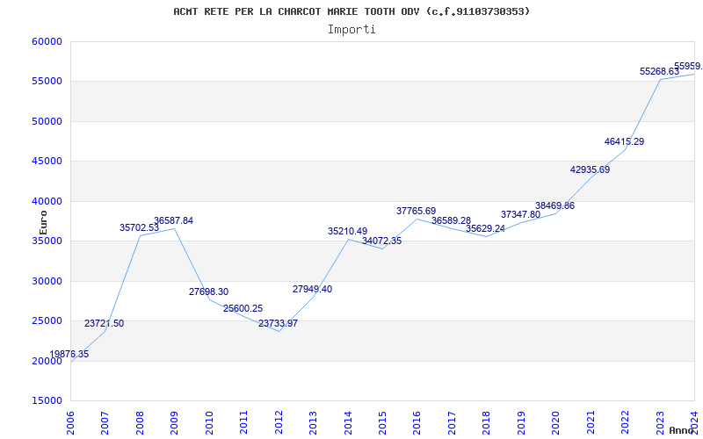Select the data label 27949.40
Image resolution: width=703 pixels, height=439 pixels.
[313, 290]
